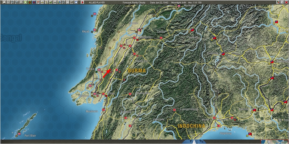Click the first toolbar icon with black square
This screenshot has height=144, width=289.
[4, 2]
